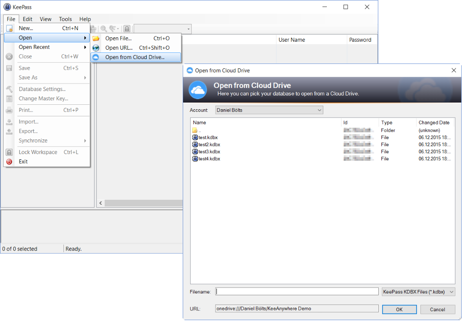Click '(unknown)' changed date of the folder row
This screenshot has width=463, height=321.
pos(429,131)
